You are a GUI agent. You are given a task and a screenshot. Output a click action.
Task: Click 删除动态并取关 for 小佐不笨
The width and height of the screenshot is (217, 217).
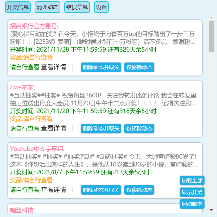point(101,129)
